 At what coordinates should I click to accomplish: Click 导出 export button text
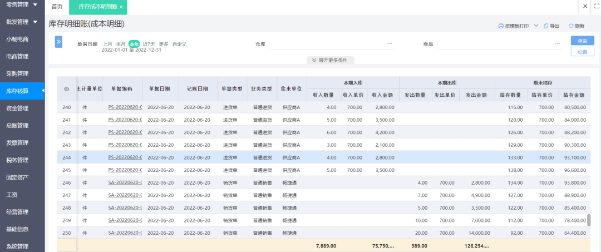554,26
